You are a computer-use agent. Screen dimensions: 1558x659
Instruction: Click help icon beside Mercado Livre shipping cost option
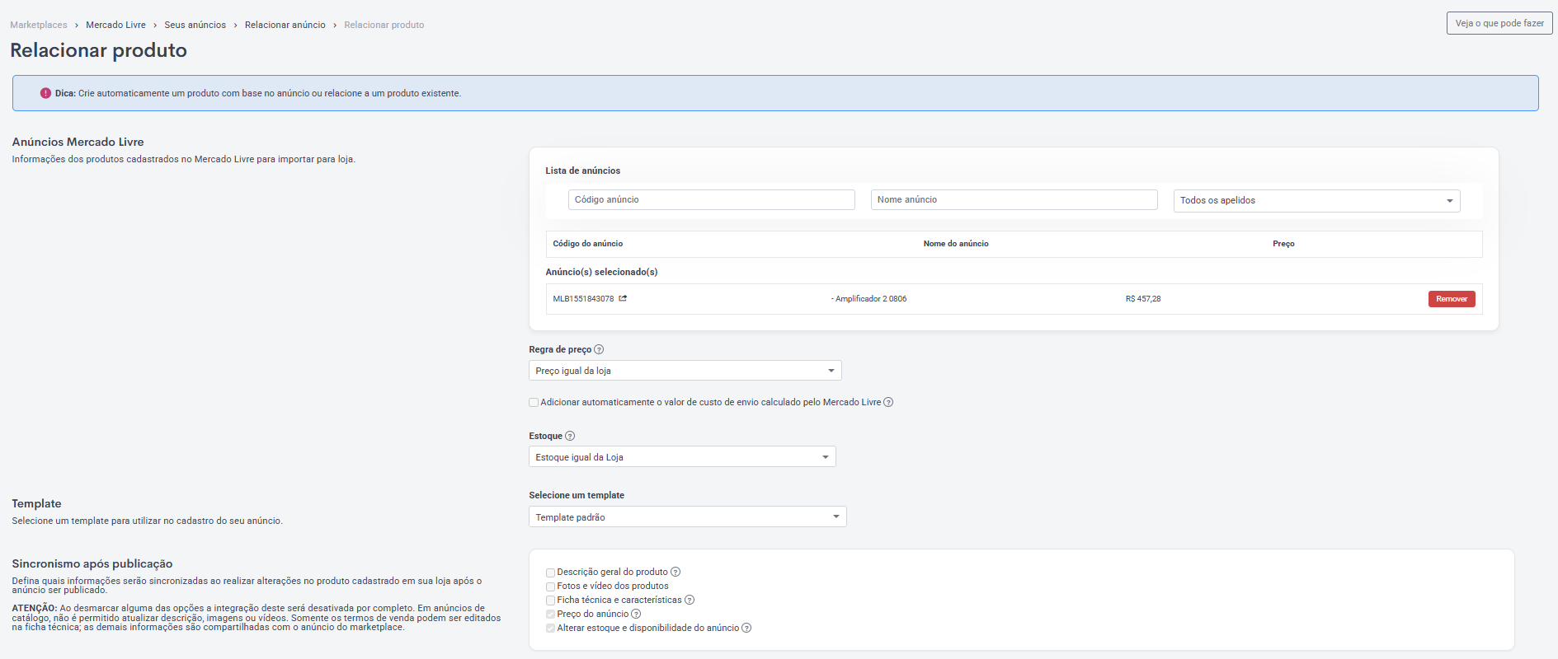tap(888, 402)
